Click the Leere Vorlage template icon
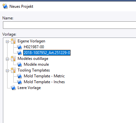Image resolution: width=136 pixels, height=123 pixels. [13, 88]
